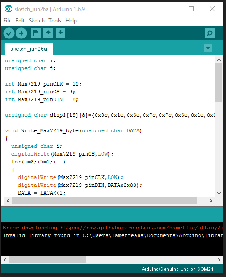Image resolution: width=226 pixels, height=277 pixels.
Task: Open the File menu
Action: (7, 21)
